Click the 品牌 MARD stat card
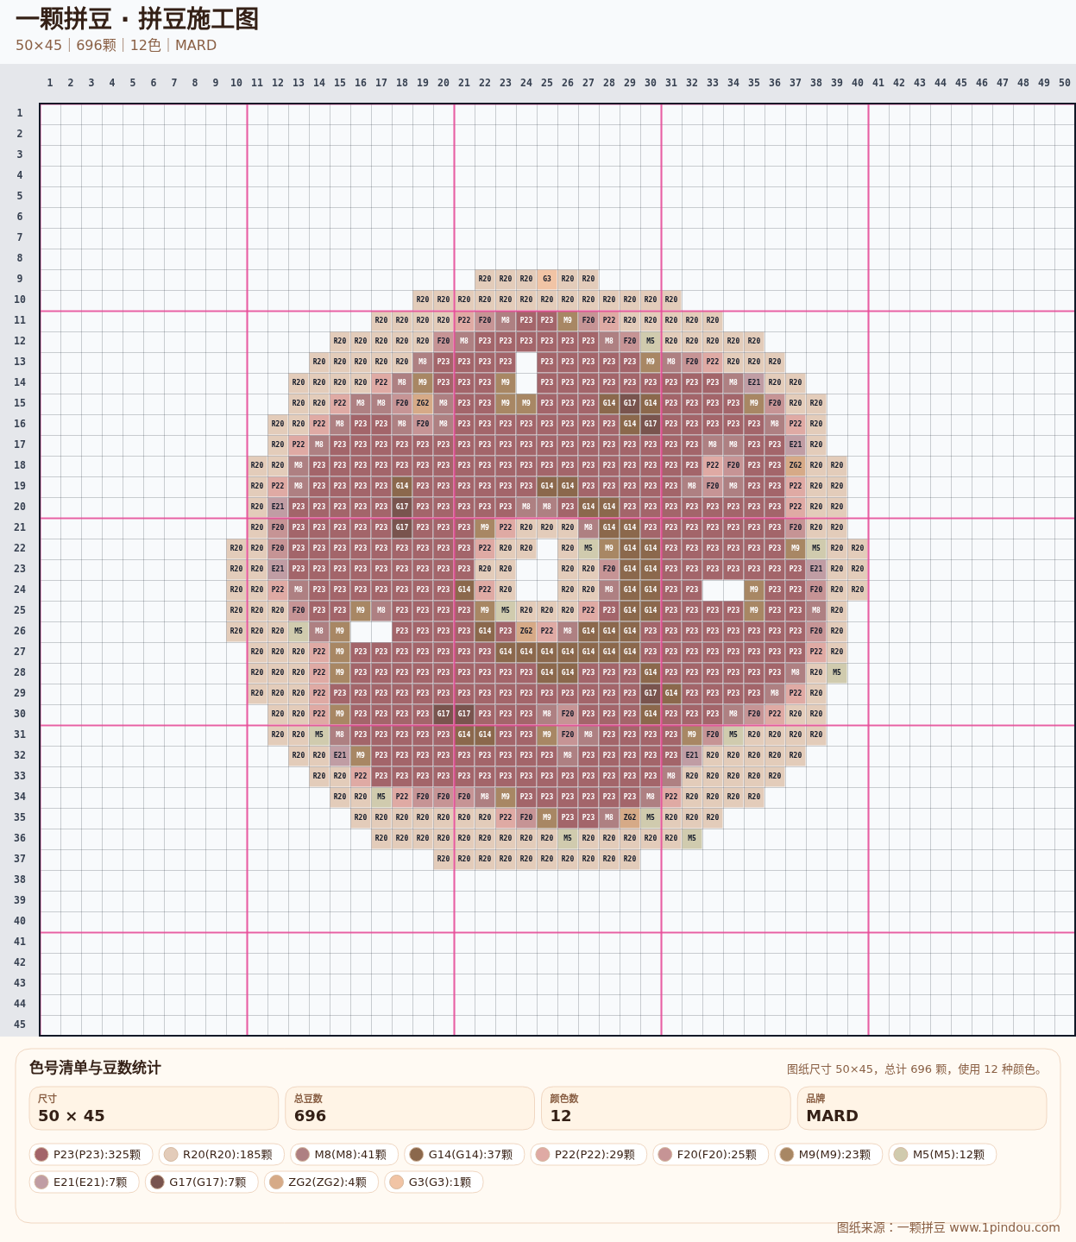Image resolution: width=1076 pixels, height=1242 pixels. tap(922, 1108)
